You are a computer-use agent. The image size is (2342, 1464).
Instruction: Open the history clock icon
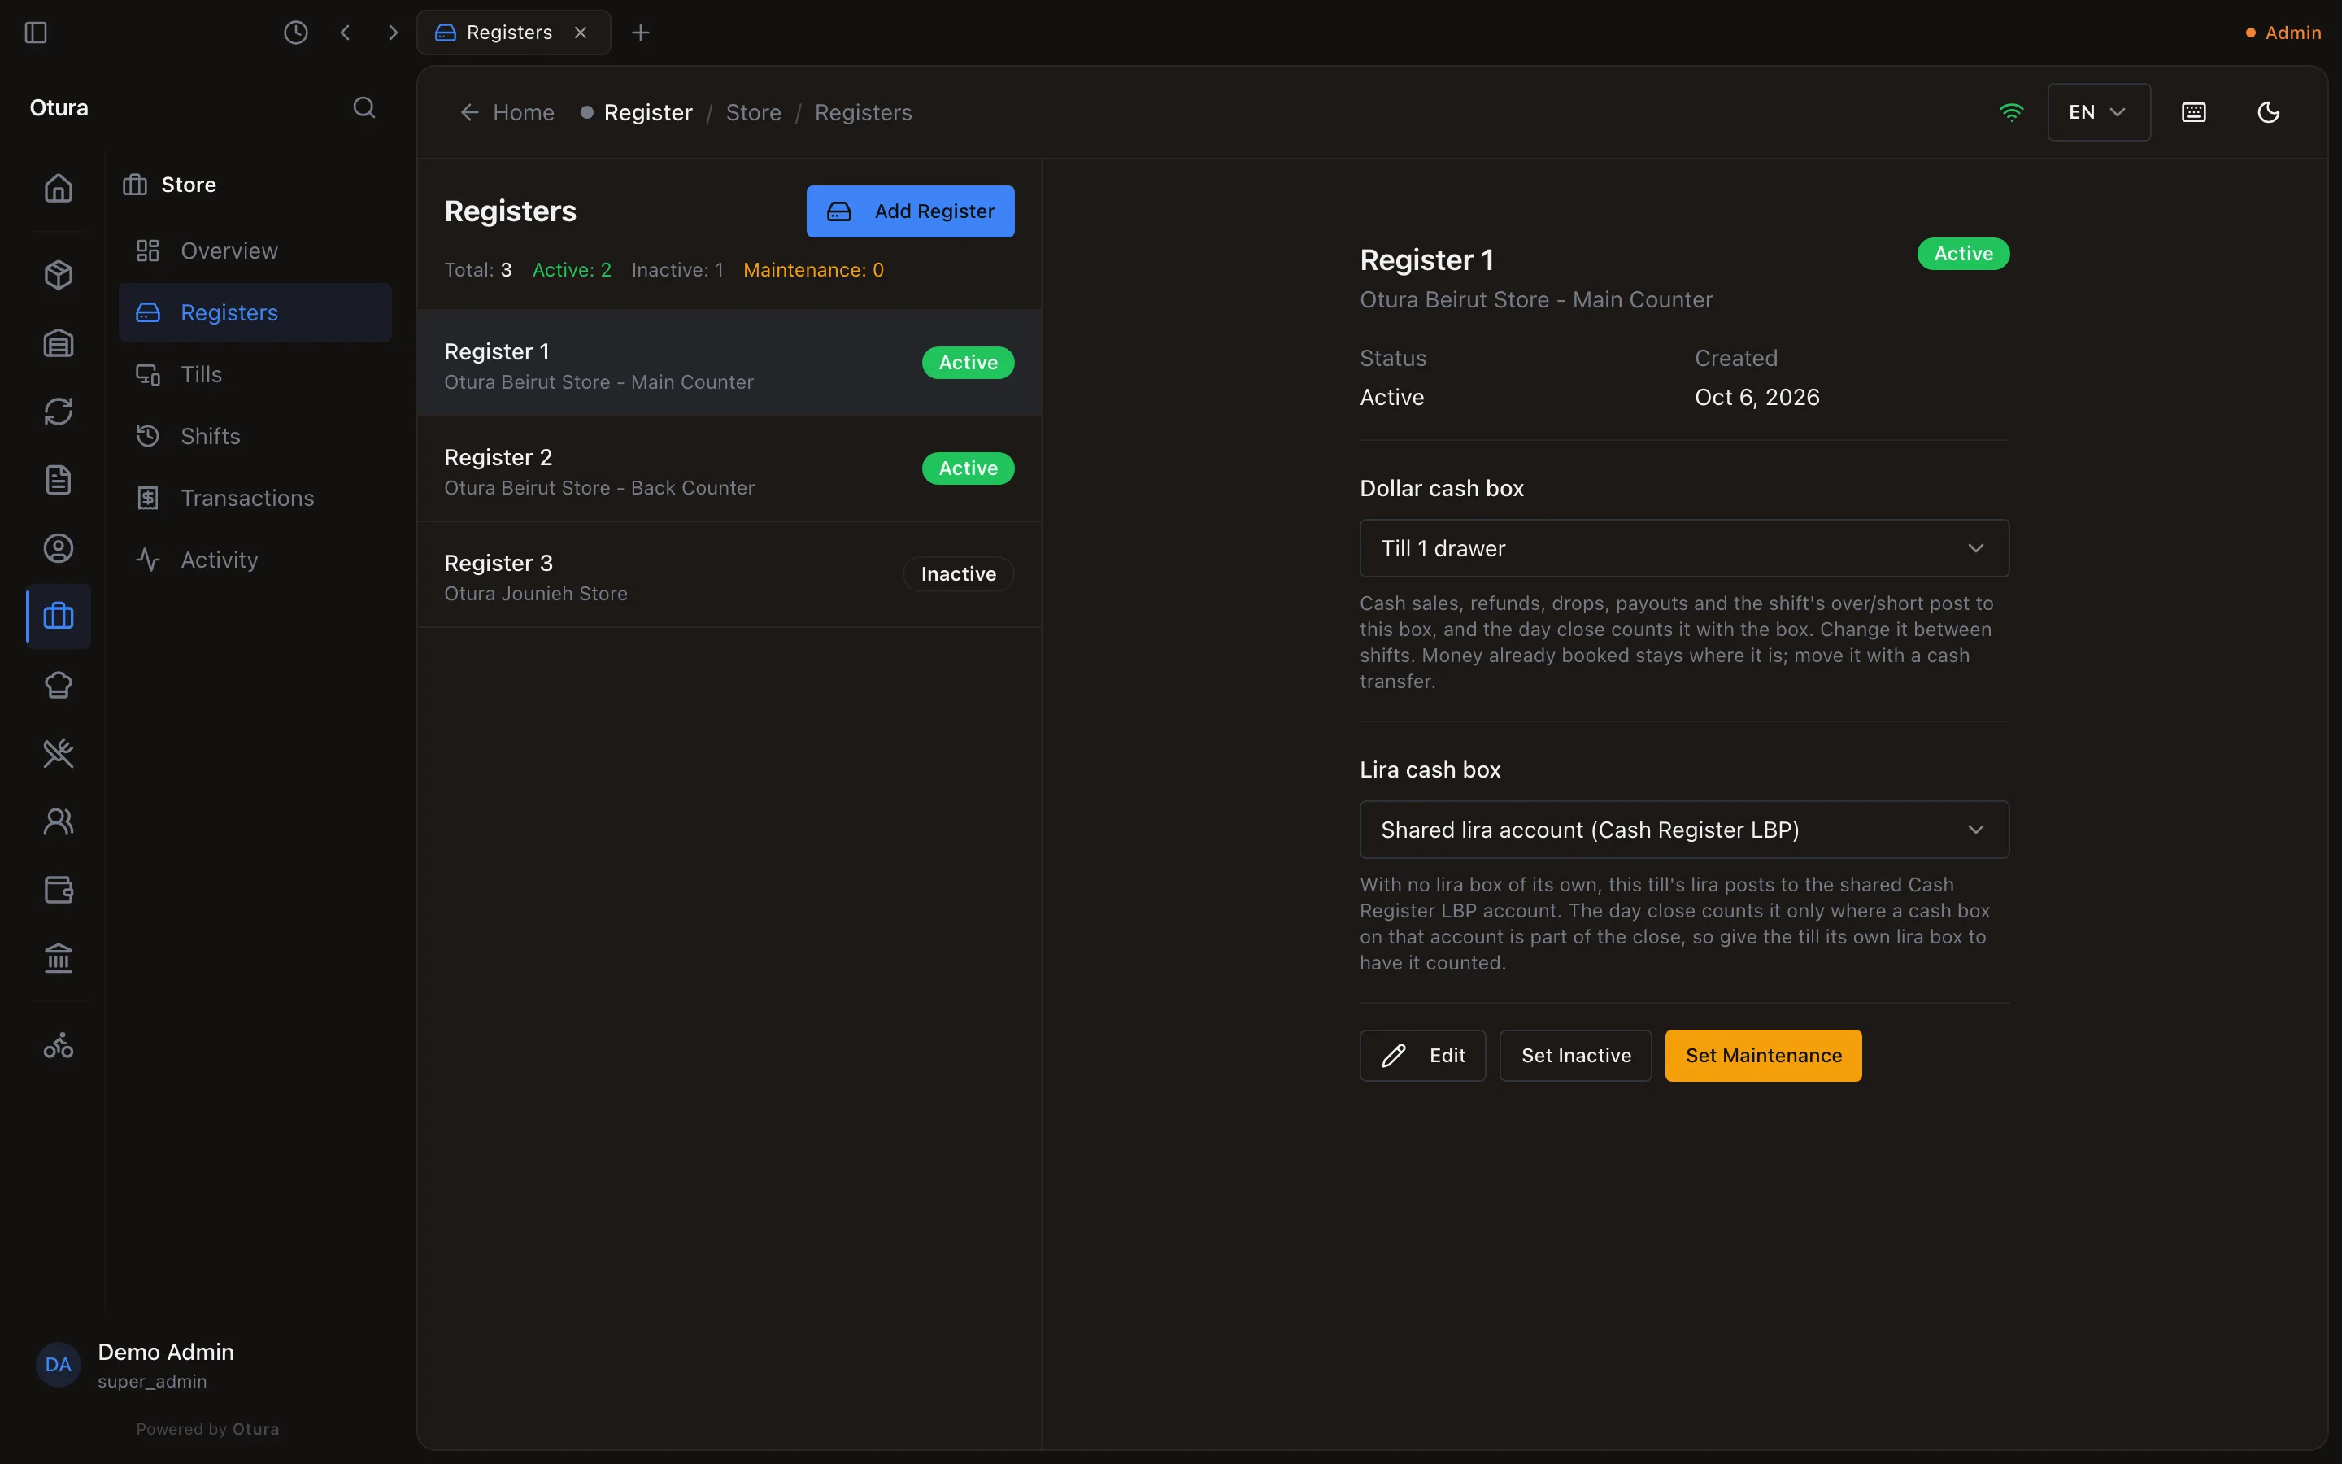tap(296, 33)
